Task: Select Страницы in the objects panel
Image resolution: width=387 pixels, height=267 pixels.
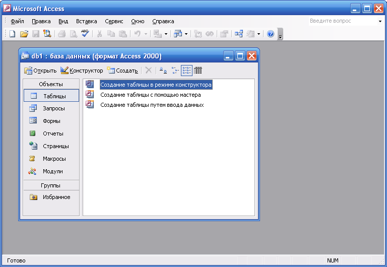Action: click(x=51, y=146)
